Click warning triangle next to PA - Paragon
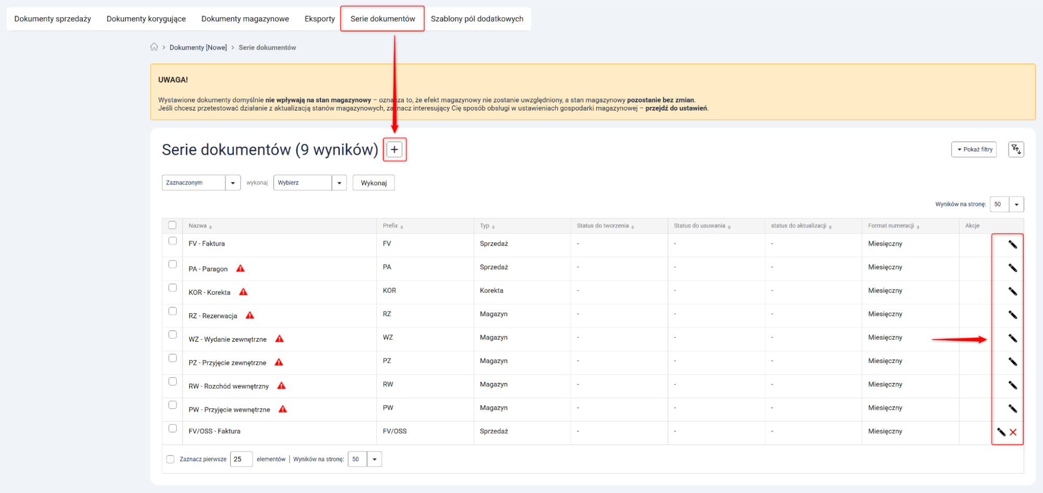This screenshot has height=493, width=1043. (x=241, y=269)
